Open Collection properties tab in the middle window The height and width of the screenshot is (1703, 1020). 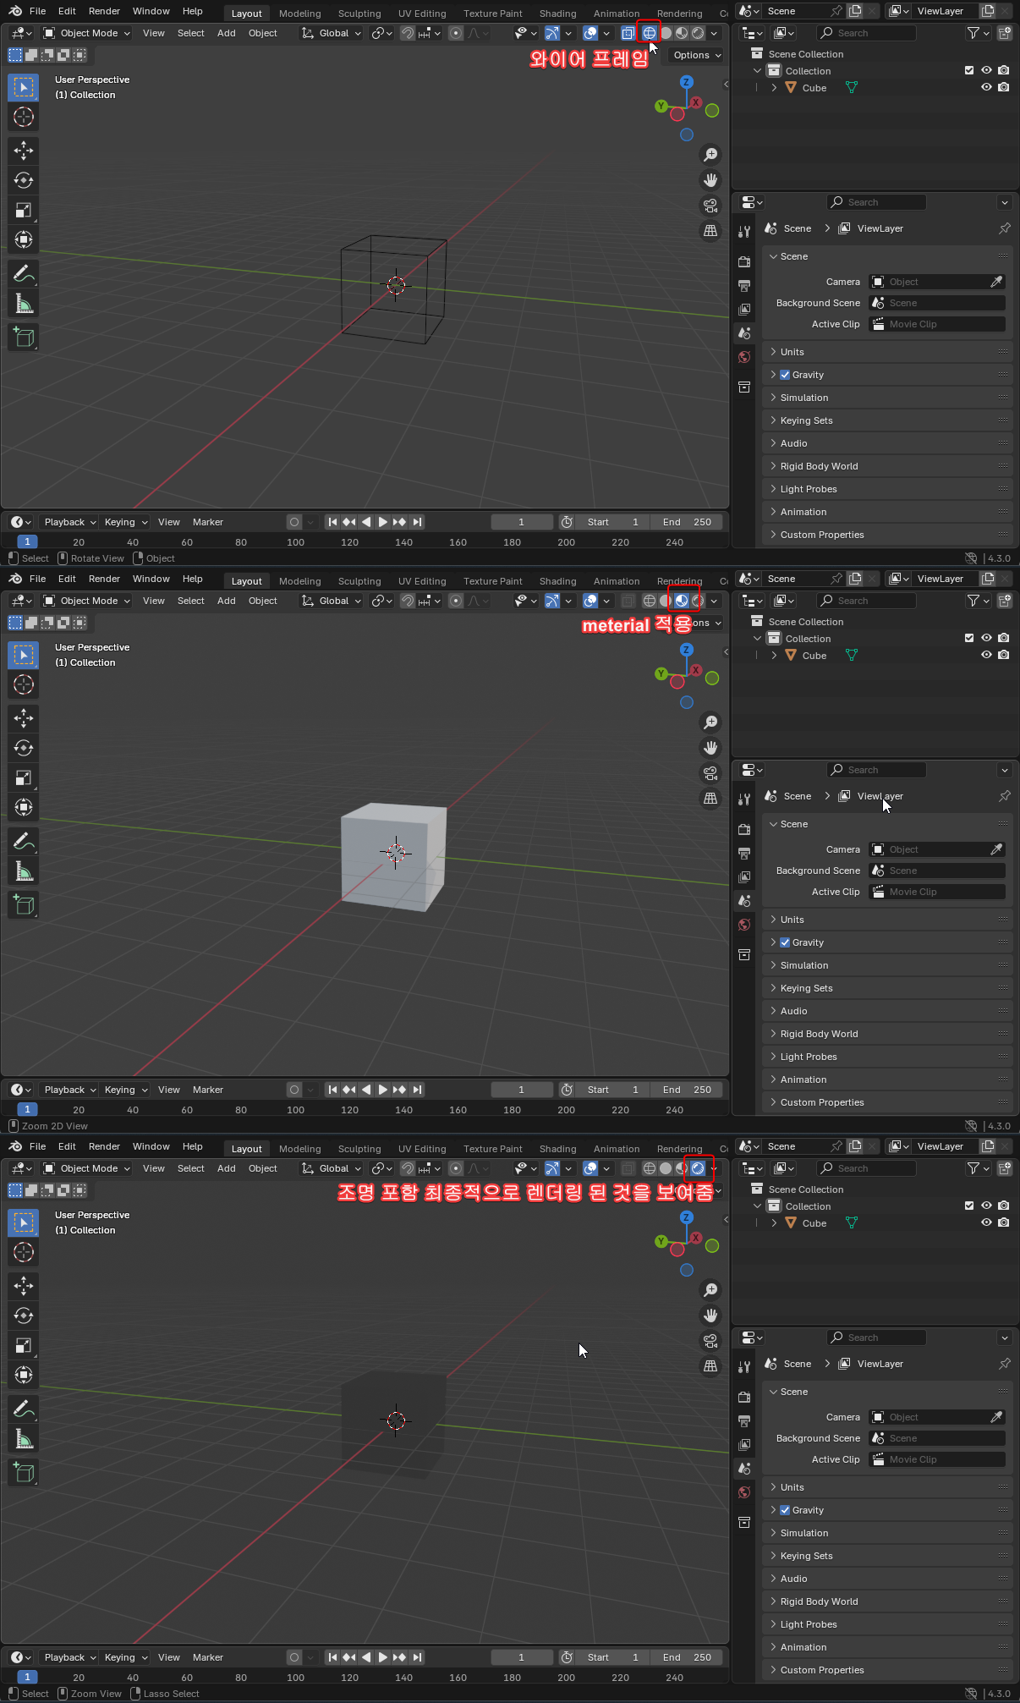tap(744, 955)
